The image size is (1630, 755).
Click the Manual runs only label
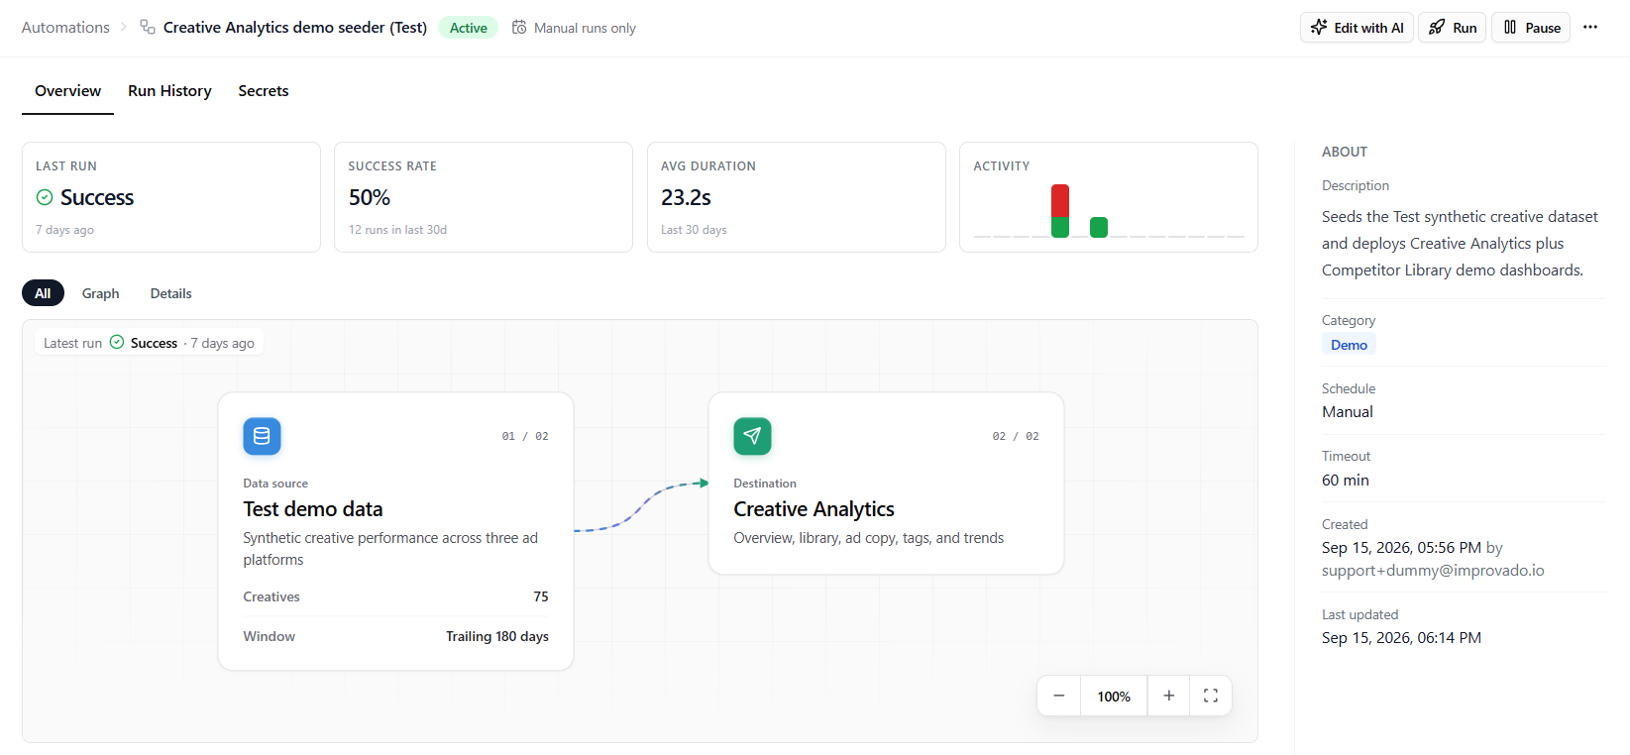(585, 28)
